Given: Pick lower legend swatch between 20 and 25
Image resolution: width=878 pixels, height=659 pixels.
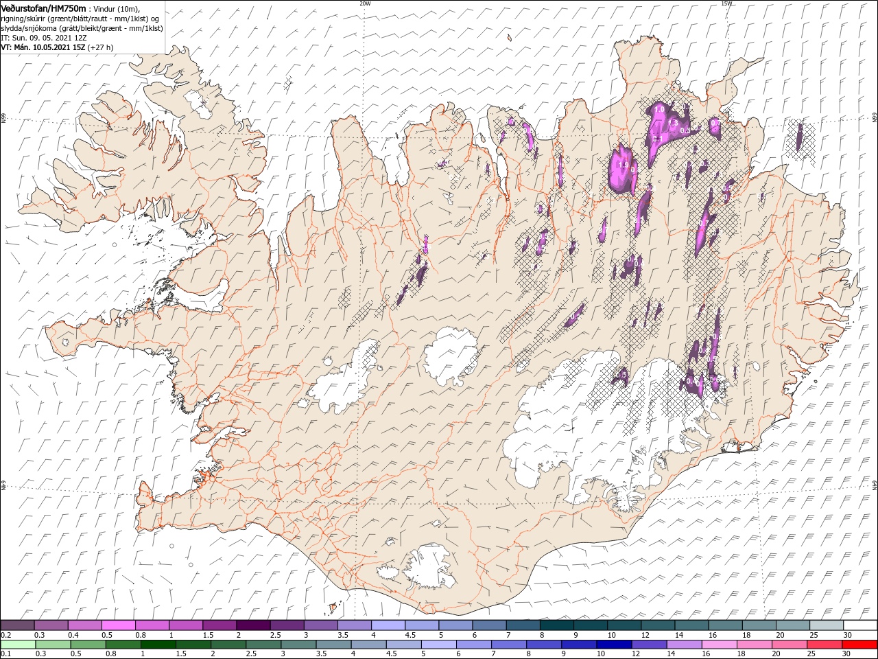Looking at the screenshot, I should tap(790, 645).
